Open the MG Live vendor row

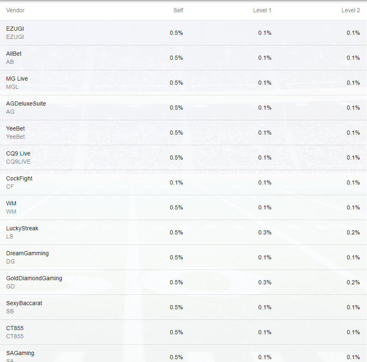[x=17, y=79]
